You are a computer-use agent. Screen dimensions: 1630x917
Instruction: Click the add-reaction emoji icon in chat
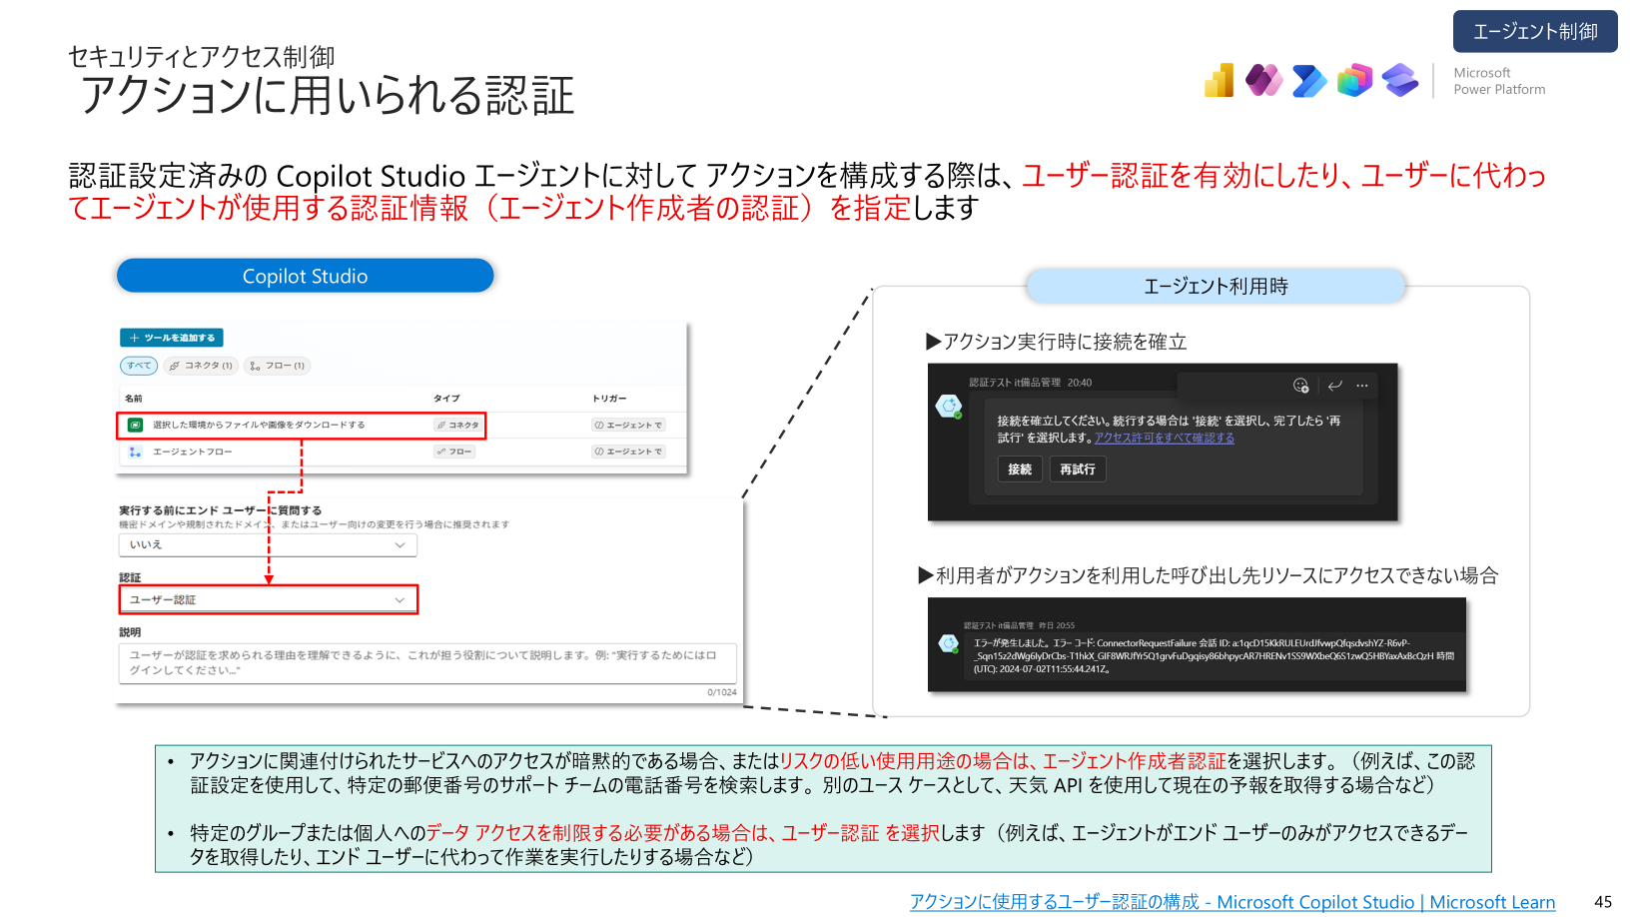click(x=1300, y=385)
